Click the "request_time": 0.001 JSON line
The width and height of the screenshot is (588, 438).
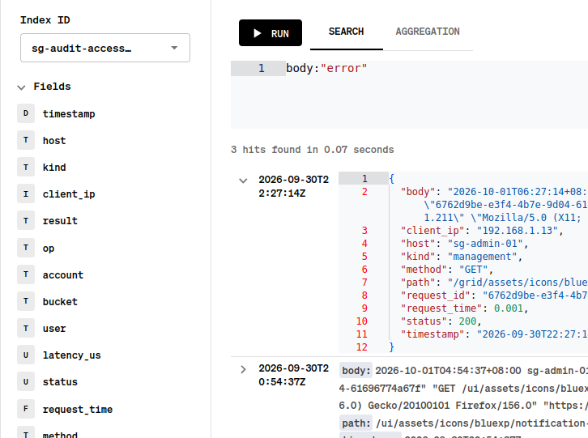(464, 308)
